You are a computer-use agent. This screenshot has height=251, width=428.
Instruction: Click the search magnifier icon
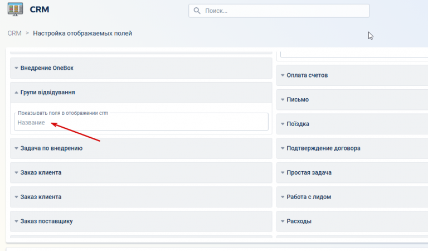click(x=197, y=11)
